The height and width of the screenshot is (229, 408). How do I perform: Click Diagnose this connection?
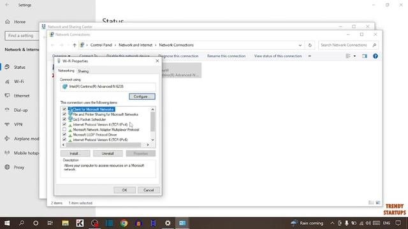178,56
